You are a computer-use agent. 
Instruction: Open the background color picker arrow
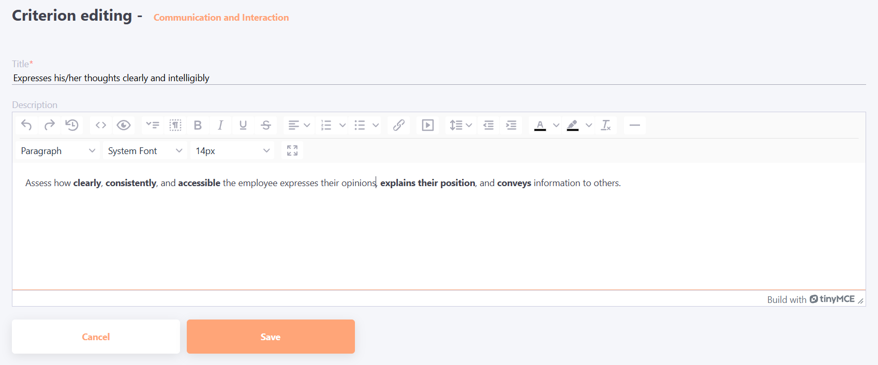point(589,125)
